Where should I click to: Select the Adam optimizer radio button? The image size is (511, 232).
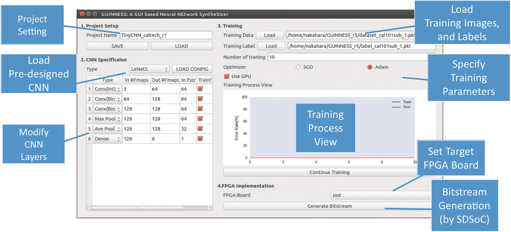[370, 67]
